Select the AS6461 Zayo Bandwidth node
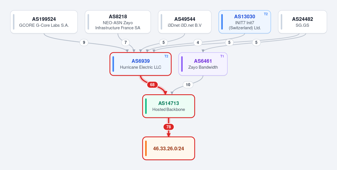 click(x=203, y=64)
